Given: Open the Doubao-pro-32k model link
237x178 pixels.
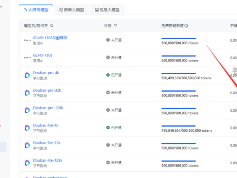Looking at the screenshot, I should click(47, 90).
